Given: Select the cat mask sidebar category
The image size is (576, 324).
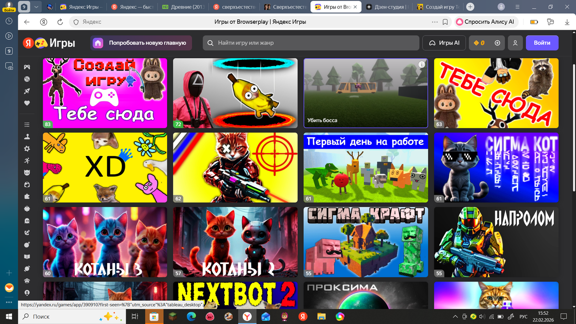Looking at the screenshot, I should [27, 172].
